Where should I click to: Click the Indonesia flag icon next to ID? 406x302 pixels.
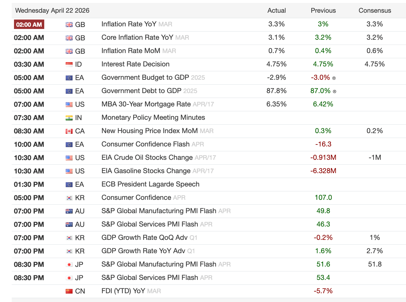pyautogui.click(x=69, y=64)
